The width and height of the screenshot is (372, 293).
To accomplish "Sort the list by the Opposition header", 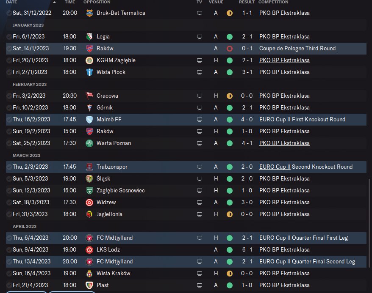I will pyautogui.click(x=97, y=2).
